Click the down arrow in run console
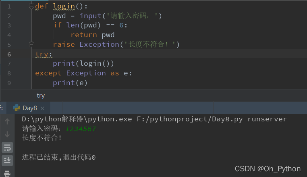Viewport: 307px width, 177px height. pos(7,135)
